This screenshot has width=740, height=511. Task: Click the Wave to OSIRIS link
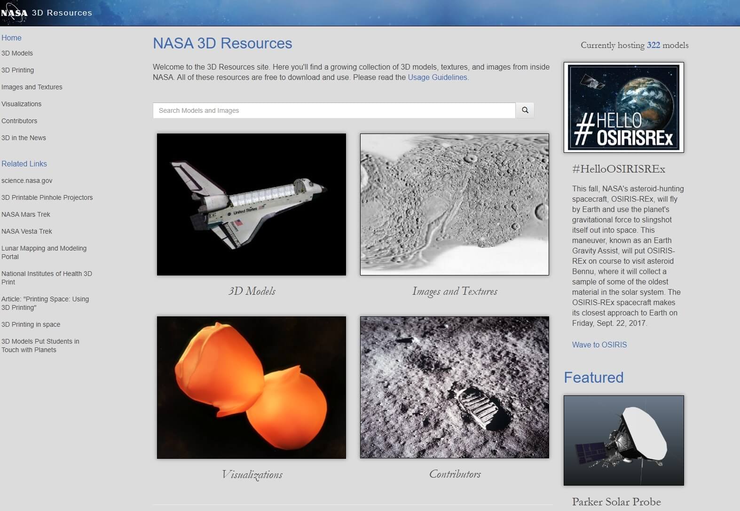tap(599, 345)
